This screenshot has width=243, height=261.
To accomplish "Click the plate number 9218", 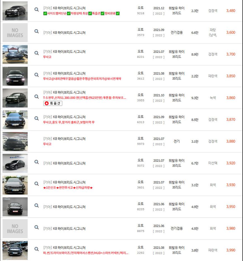I will click(x=141, y=13).
